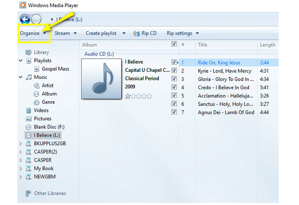This screenshot has height=205, width=299.
Task: Rate the album with the fifth star
Action: click(x=149, y=96)
